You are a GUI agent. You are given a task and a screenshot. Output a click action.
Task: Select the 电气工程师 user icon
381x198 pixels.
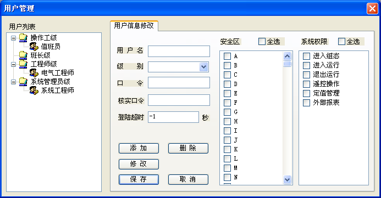34,72
